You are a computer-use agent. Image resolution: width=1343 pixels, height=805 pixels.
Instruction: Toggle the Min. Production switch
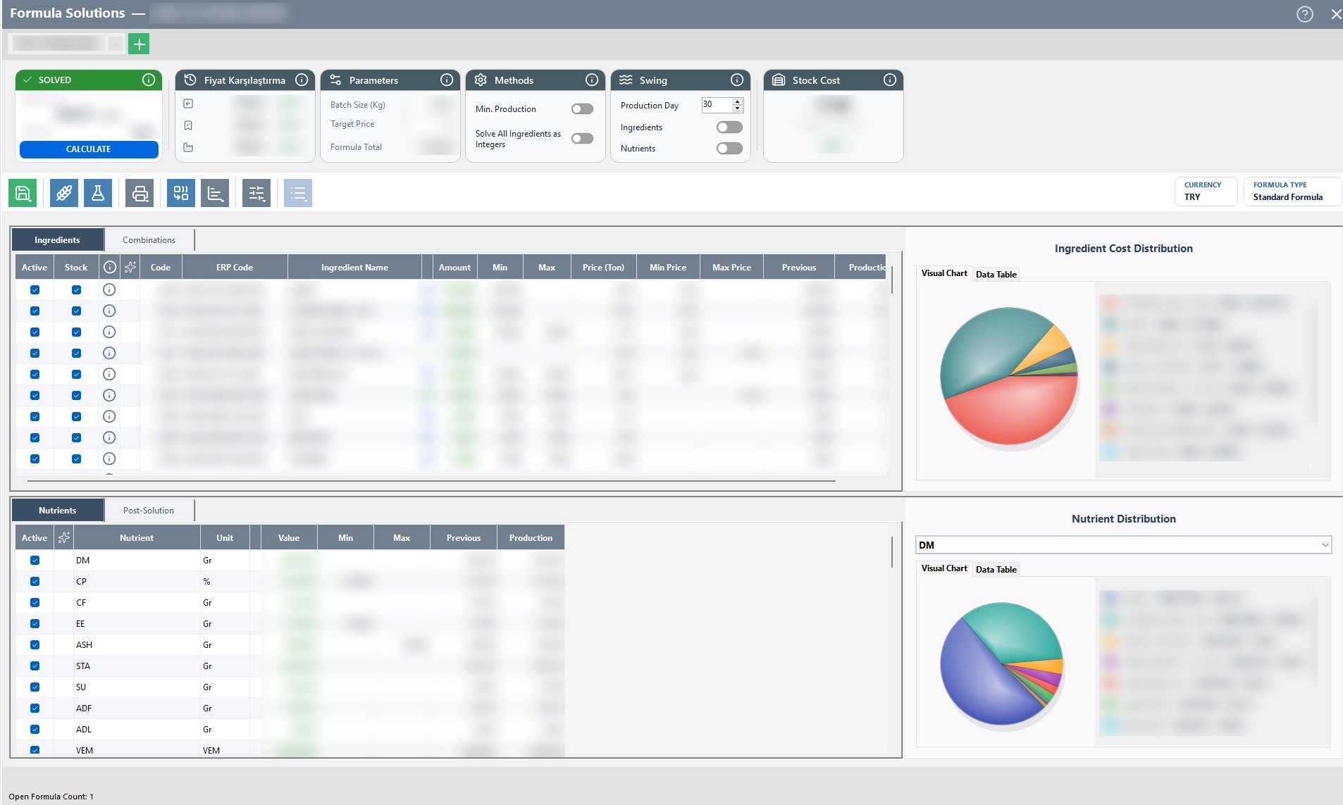pyautogui.click(x=582, y=109)
